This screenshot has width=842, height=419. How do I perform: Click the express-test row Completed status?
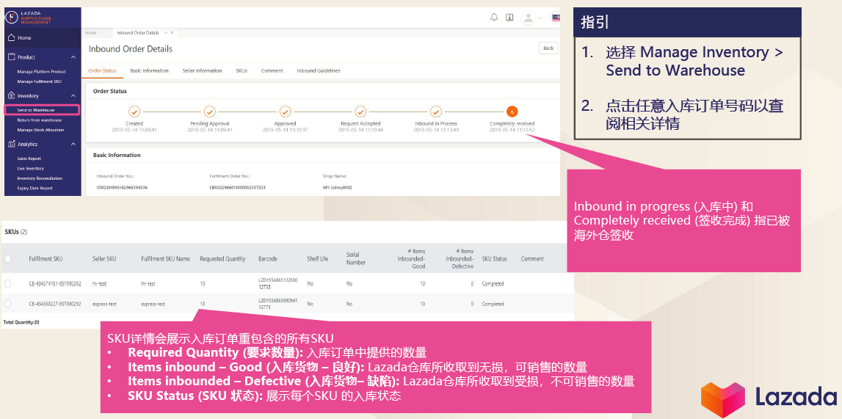click(493, 304)
